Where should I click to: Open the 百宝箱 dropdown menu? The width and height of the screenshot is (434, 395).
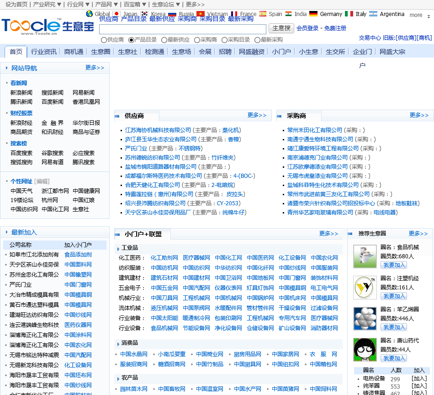point(135,5)
